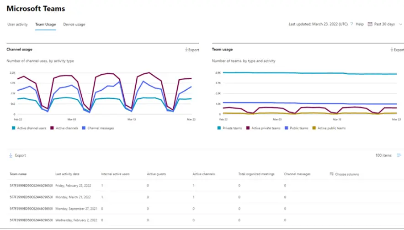Select row dated Monday, September 27, 2021

coord(205,209)
